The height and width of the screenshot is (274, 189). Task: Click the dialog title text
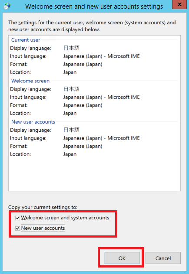coord(94,7)
